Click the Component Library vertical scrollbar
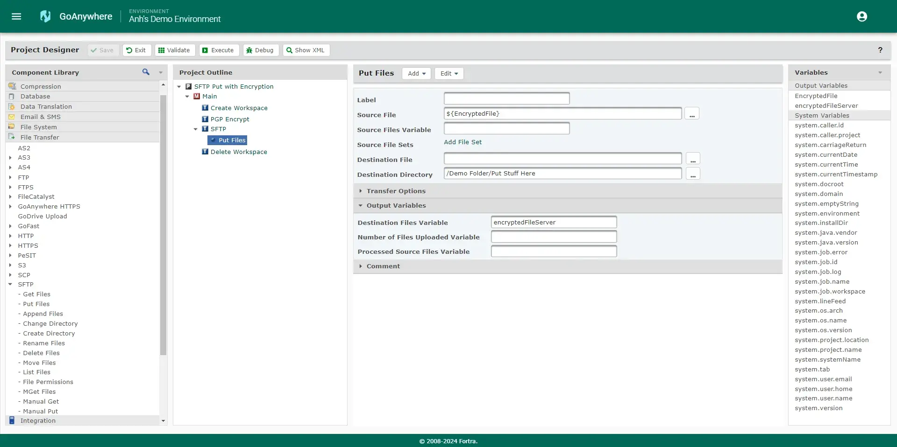Image resolution: width=897 pixels, height=447 pixels. [x=163, y=224]
